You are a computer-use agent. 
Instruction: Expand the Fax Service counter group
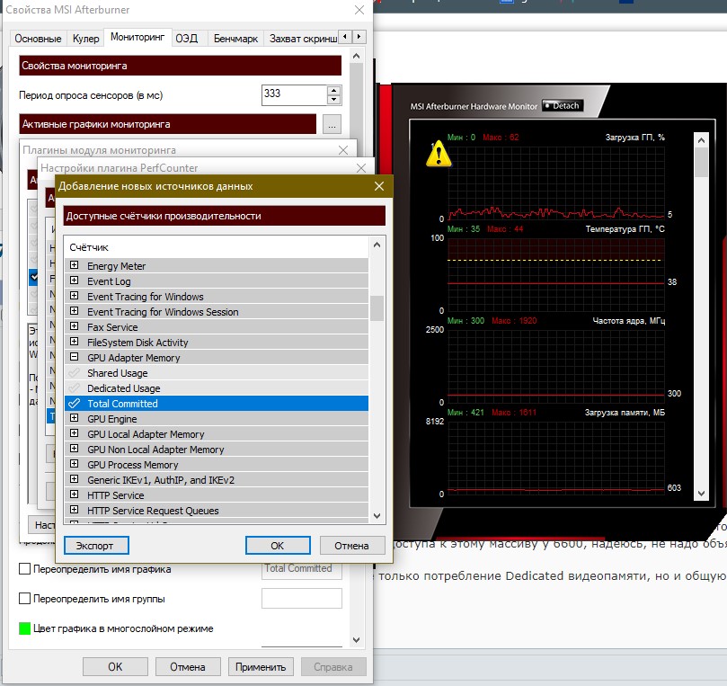tap(74, 326)
